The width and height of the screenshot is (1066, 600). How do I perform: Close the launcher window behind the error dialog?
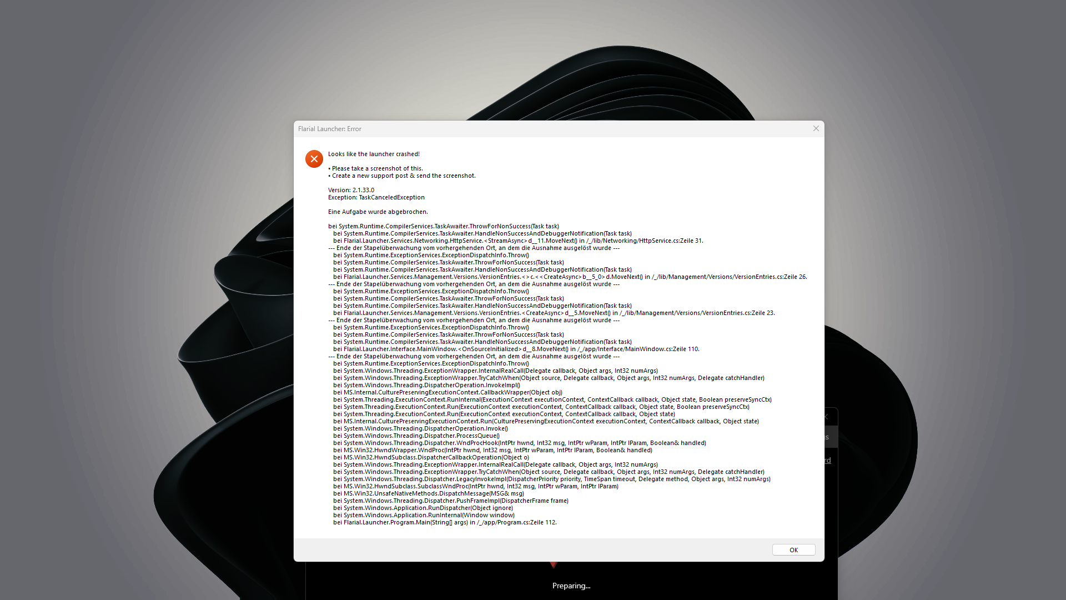(826, 416)
